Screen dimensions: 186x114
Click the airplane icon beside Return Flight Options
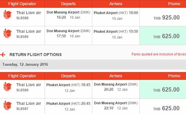(x=2, y=55)
